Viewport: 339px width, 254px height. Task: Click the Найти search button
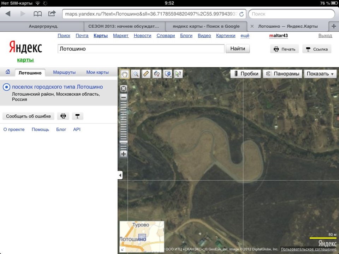238,49
